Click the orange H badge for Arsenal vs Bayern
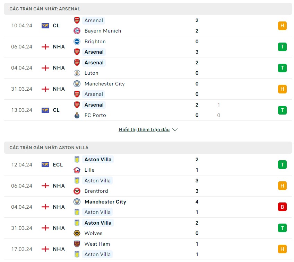This screenshot has height=262, width=294. [x=282, y=26]
